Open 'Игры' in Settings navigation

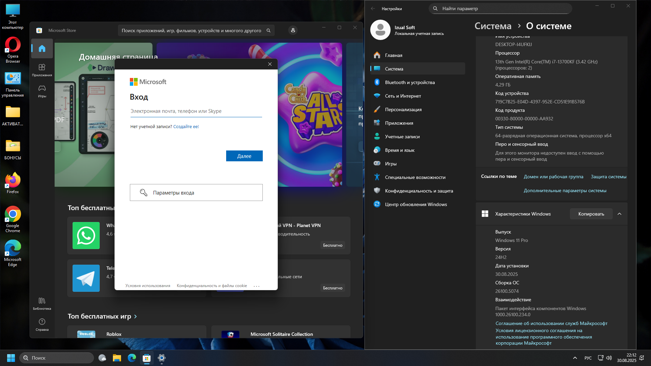pos(418,164)
